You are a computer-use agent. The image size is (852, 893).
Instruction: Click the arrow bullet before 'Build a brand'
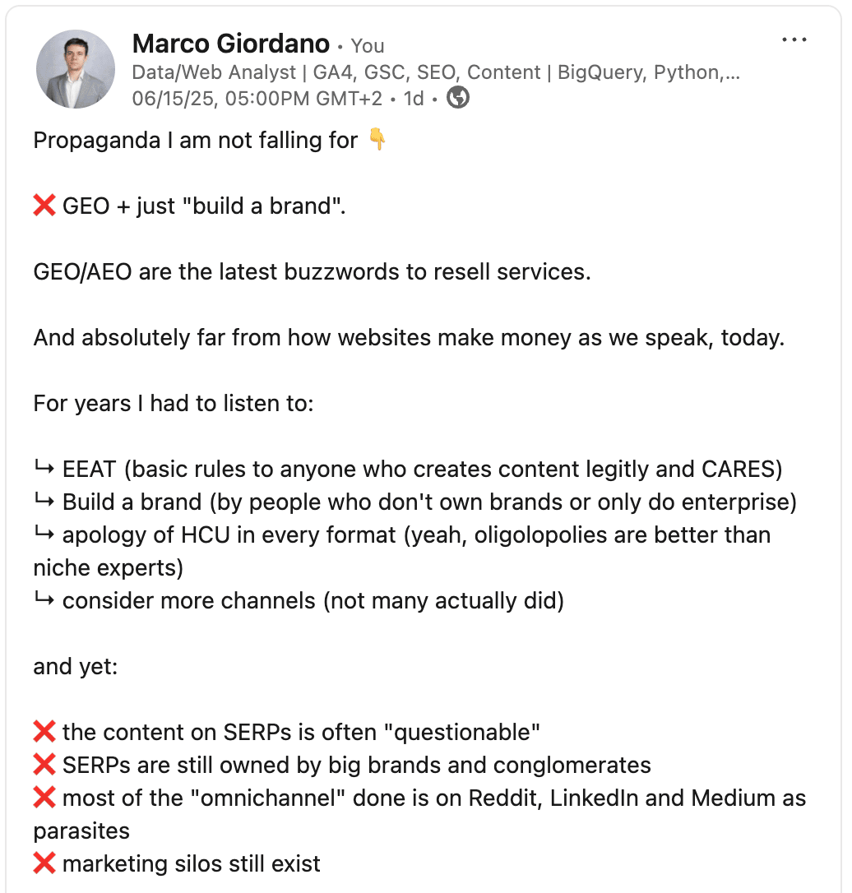click(x=44, y=501)
